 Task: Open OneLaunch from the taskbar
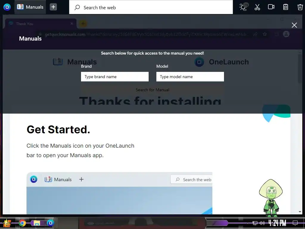(50, 223)
